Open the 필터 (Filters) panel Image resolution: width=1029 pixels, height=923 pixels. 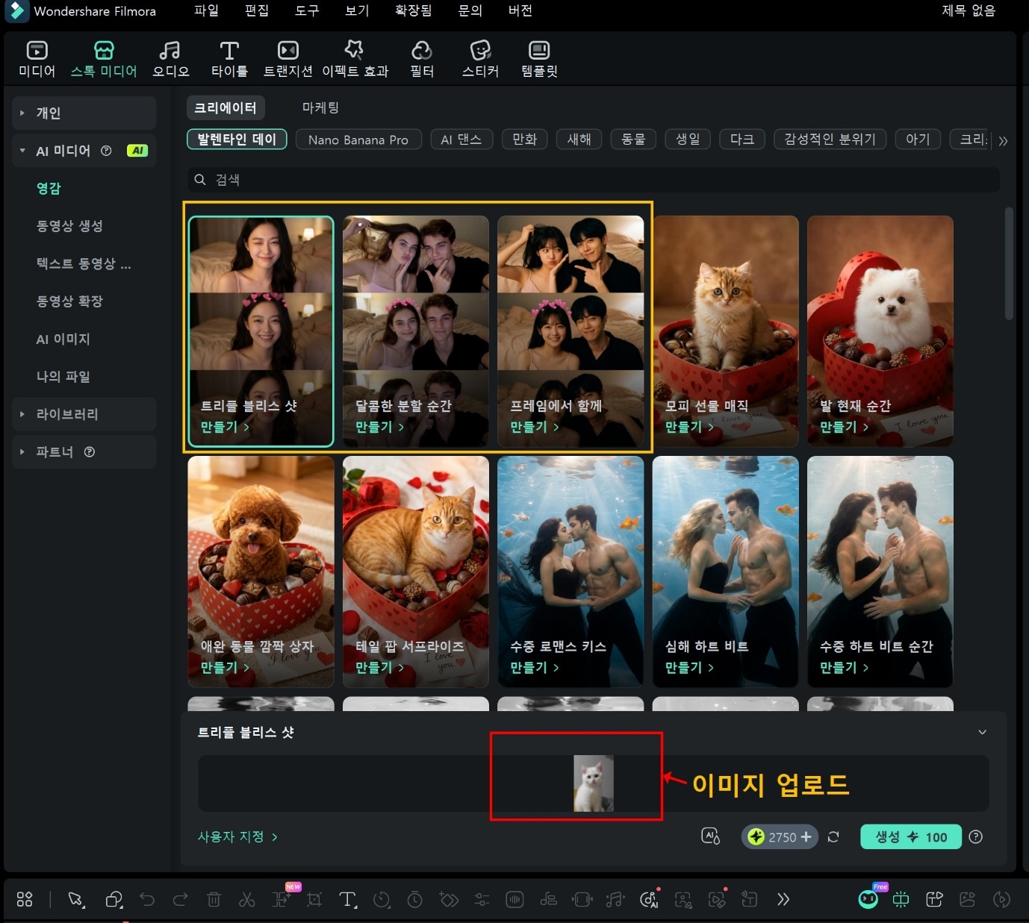coord(422,59)
